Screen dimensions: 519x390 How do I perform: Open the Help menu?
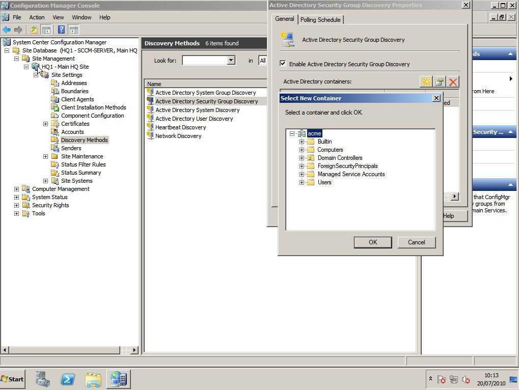tap(104, 17)
